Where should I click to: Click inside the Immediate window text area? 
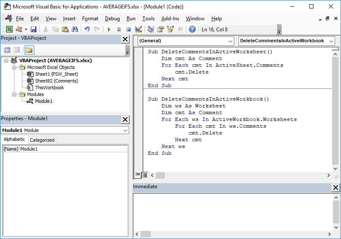tap(233, 212)
